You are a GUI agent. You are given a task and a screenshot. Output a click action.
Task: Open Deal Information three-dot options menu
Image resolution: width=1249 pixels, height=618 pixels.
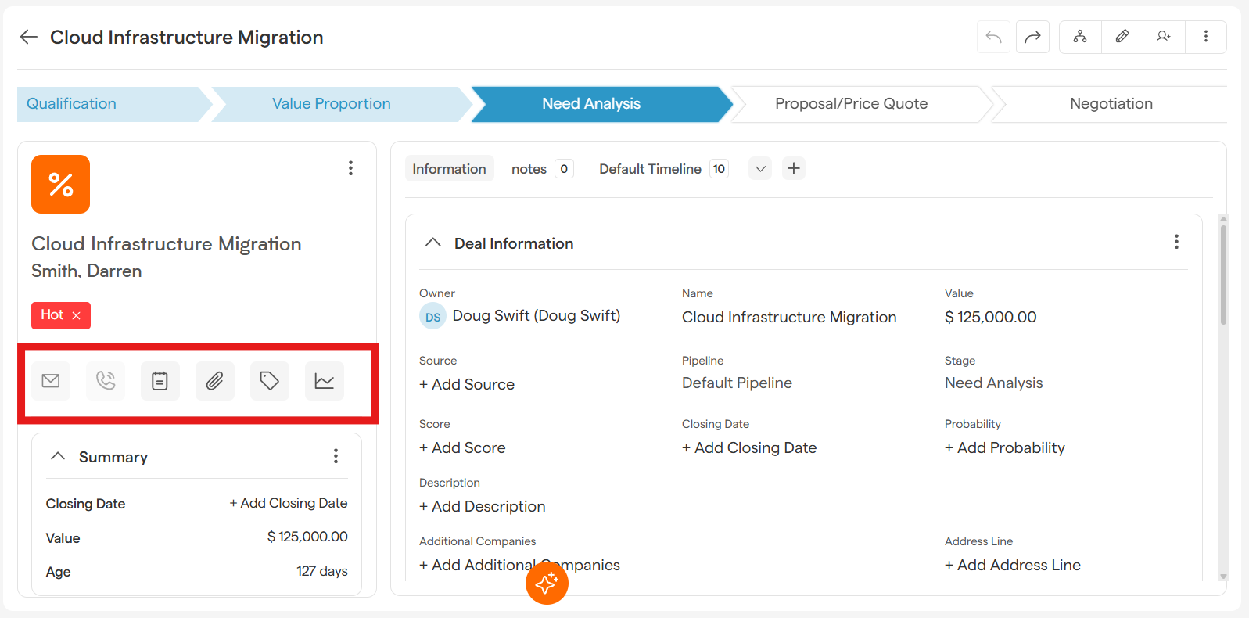coord(1176,243)
